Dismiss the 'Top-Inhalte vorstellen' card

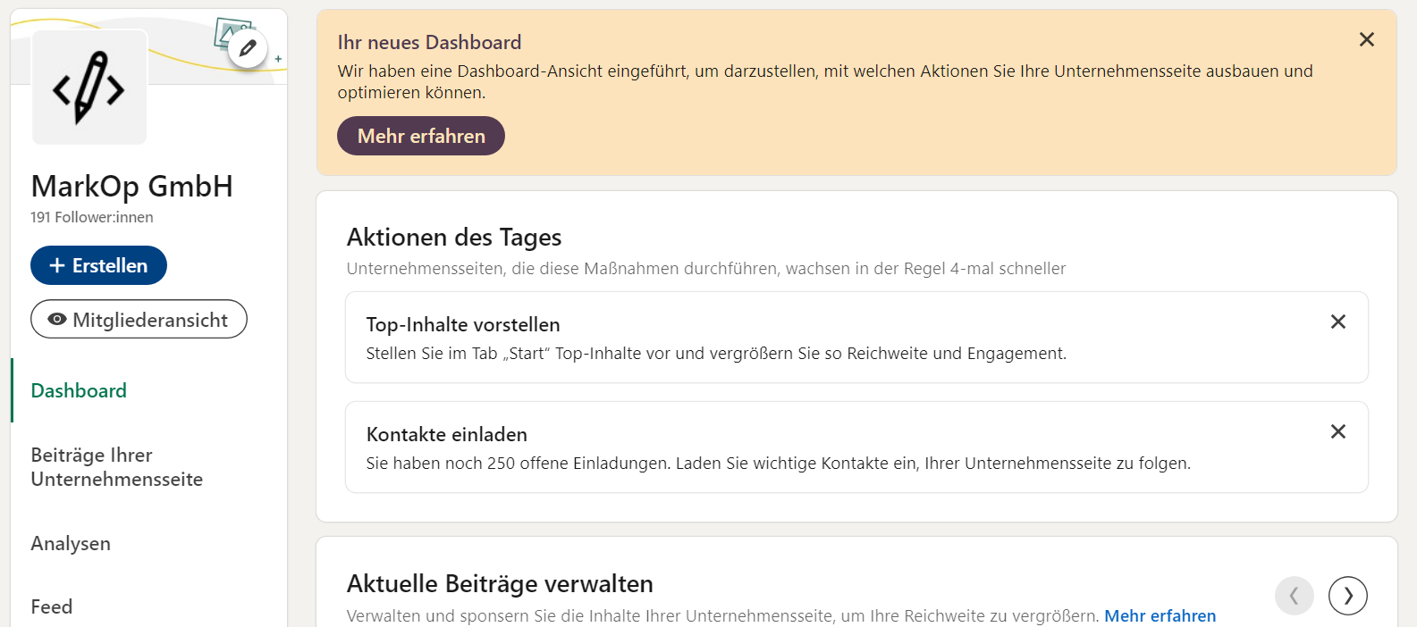click(x=1337, y=322)
